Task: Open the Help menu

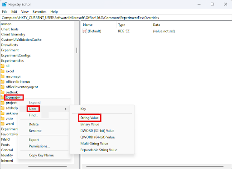Action: tap(54, 12)
